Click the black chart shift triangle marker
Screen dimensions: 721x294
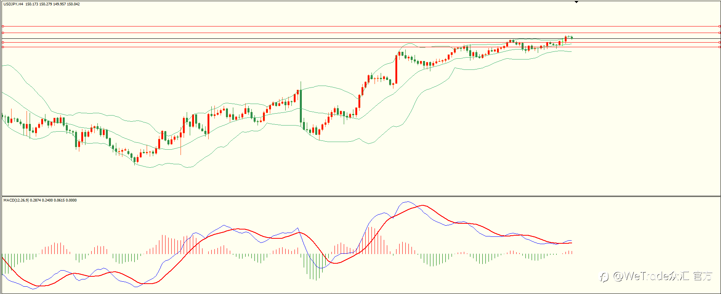(x=576, y=2)
